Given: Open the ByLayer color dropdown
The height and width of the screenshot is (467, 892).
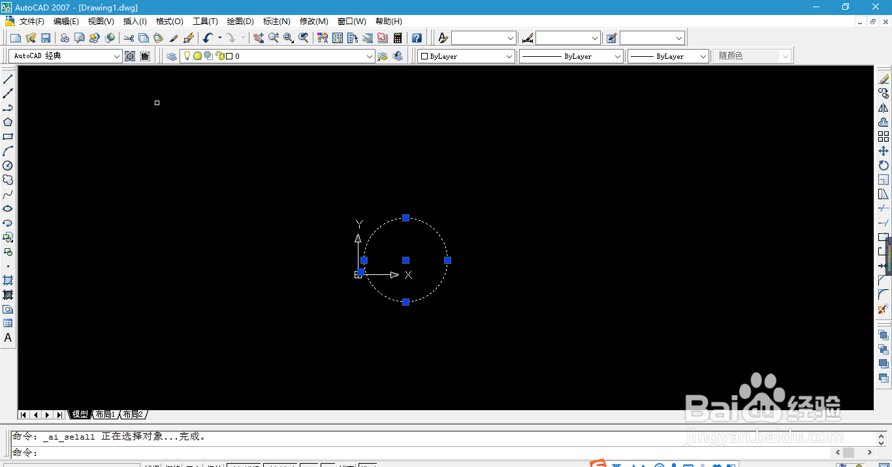Looking at the screenshot, I should [509, 56].
